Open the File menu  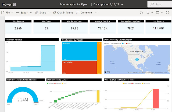click(8, 13)
